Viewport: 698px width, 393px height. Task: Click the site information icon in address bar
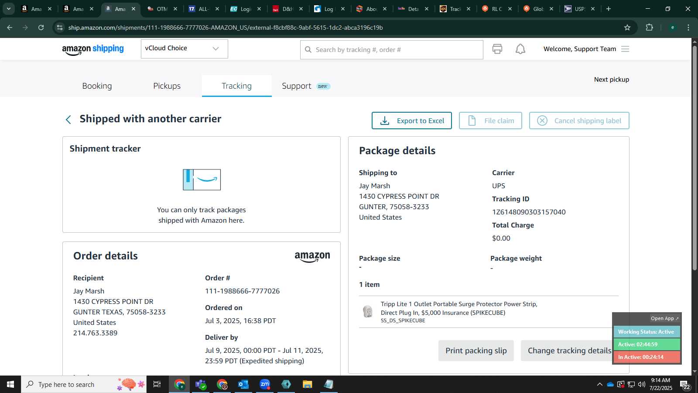click(60, 28)
